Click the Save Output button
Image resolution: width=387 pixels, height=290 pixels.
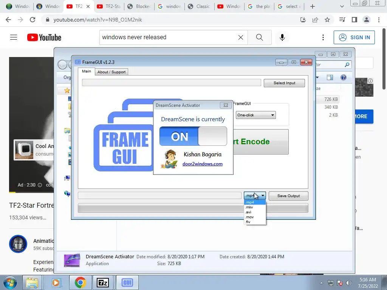288,196
